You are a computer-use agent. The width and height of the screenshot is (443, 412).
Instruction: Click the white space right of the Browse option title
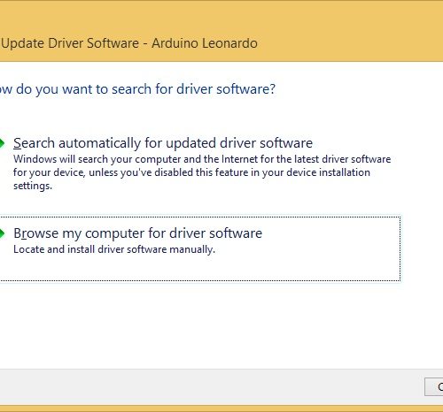tap(330, 233)
